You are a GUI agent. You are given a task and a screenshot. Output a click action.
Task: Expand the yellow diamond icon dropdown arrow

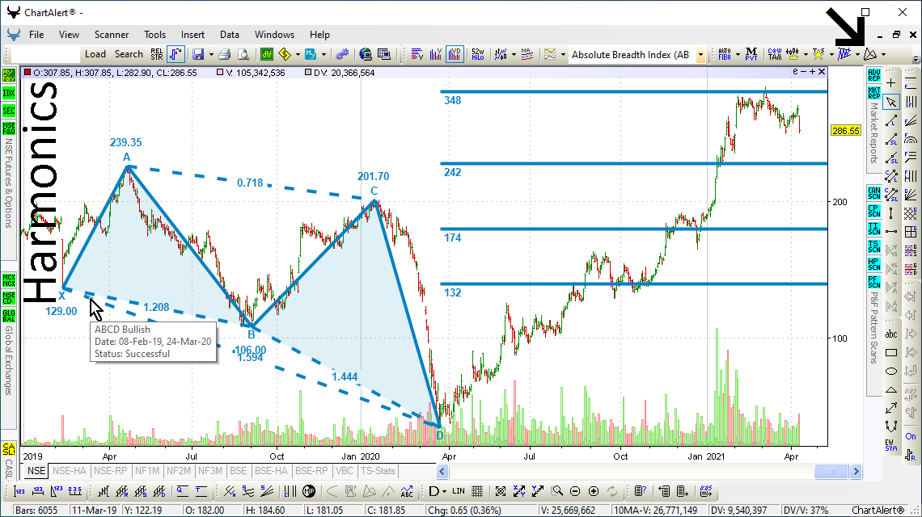click(x=298, y=55)
